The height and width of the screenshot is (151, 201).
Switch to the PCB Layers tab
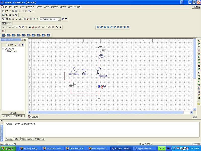[39, 139]
